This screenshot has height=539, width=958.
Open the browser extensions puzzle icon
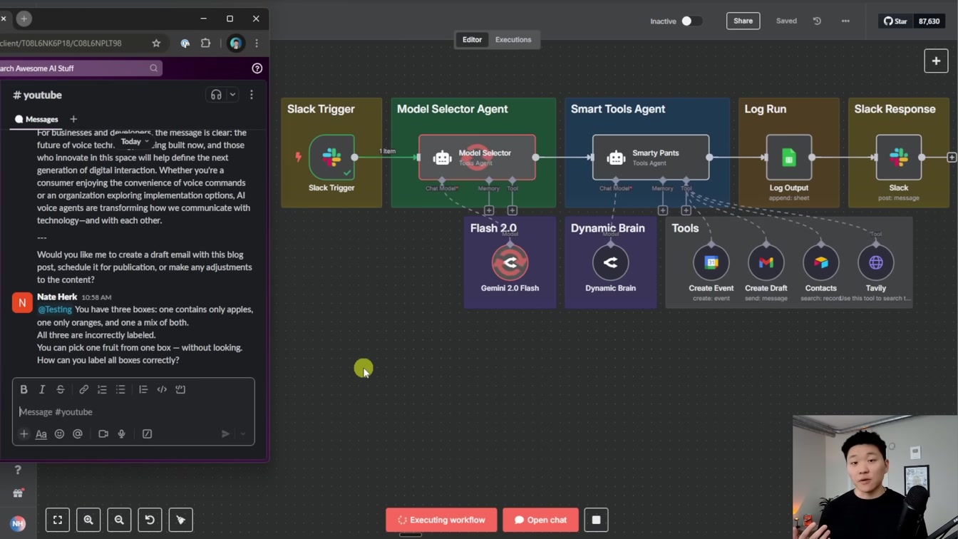coord(205,43)
